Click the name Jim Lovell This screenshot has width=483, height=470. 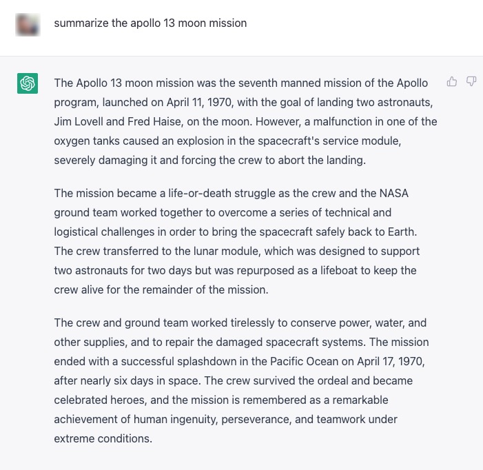(x=79, y=122)
